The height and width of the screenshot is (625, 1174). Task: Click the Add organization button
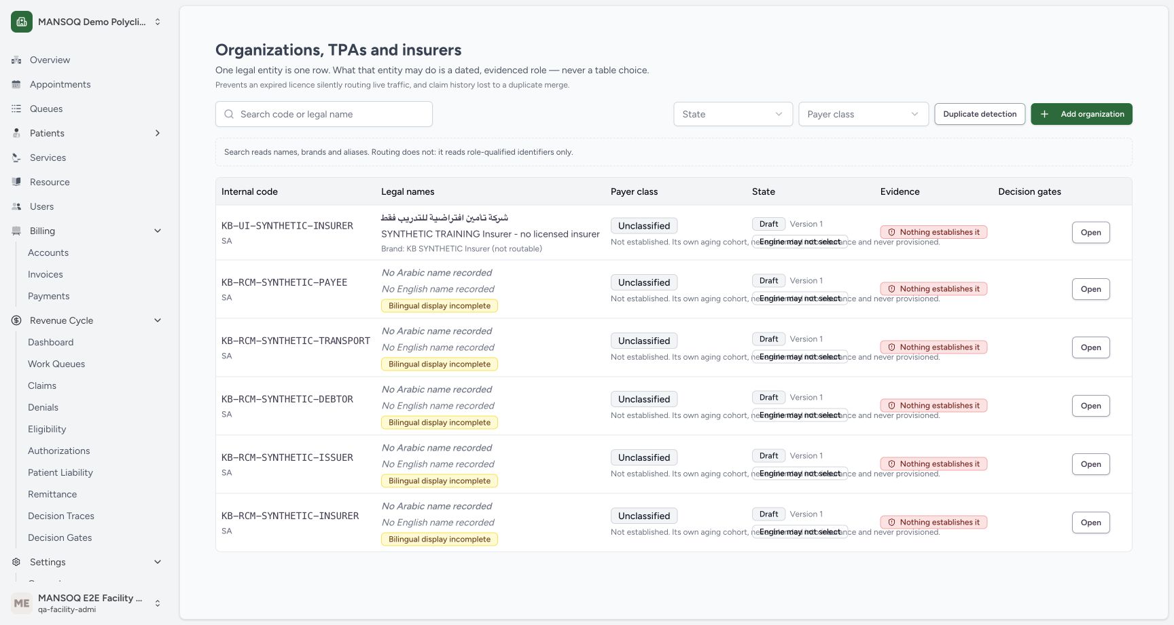1082,114
